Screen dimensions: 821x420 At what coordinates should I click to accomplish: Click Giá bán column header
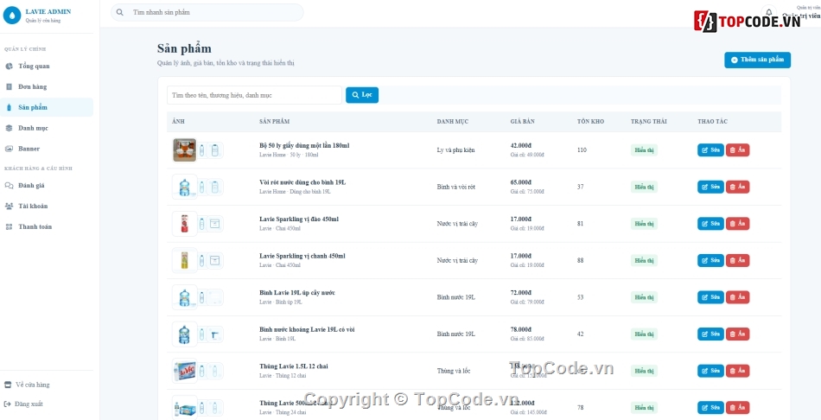523,122
